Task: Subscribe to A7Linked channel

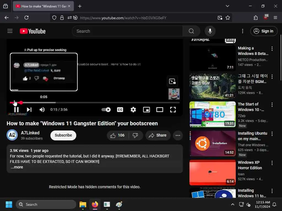Action: click(x=63, y=135)
